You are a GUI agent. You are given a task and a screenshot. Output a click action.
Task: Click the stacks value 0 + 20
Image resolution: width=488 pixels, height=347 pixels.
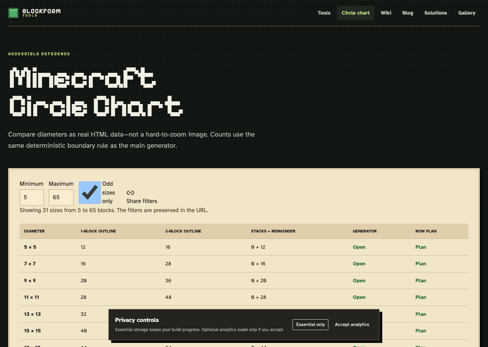pyautogui.click(x=259, y=281)
